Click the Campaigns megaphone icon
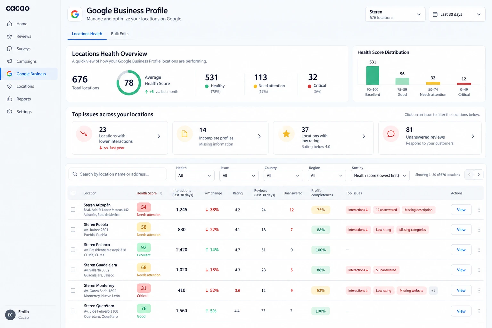Screen dimensions: 492x328 coord(10,61)
